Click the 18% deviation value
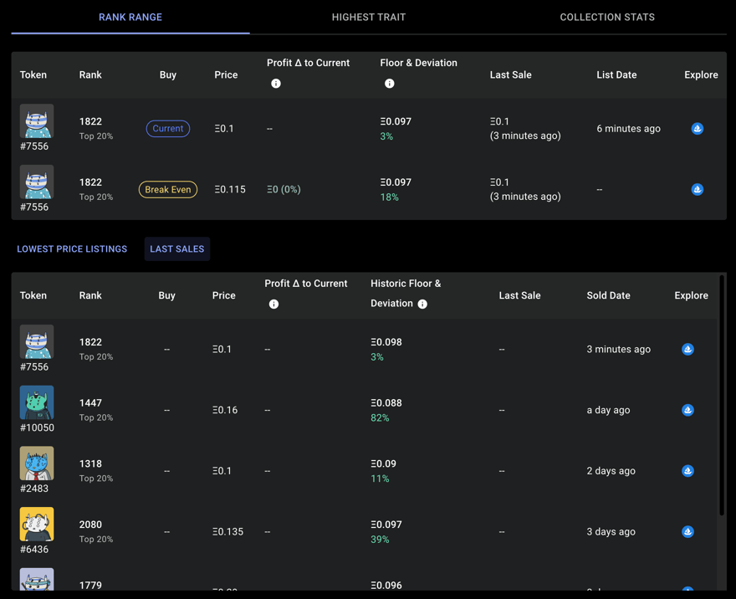 click(x=389, y=197)
